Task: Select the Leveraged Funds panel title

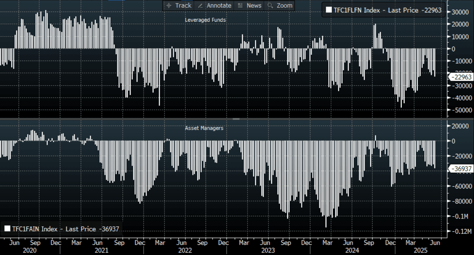Action: [205, 20]
